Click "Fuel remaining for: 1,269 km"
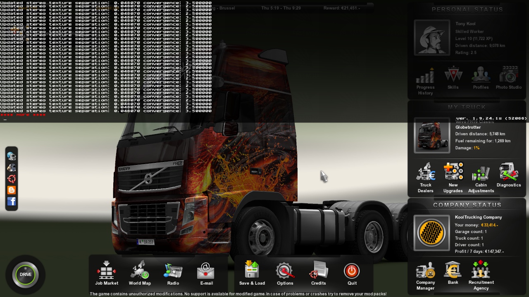This screenshot has width=529, height=297. click(483, 141)
